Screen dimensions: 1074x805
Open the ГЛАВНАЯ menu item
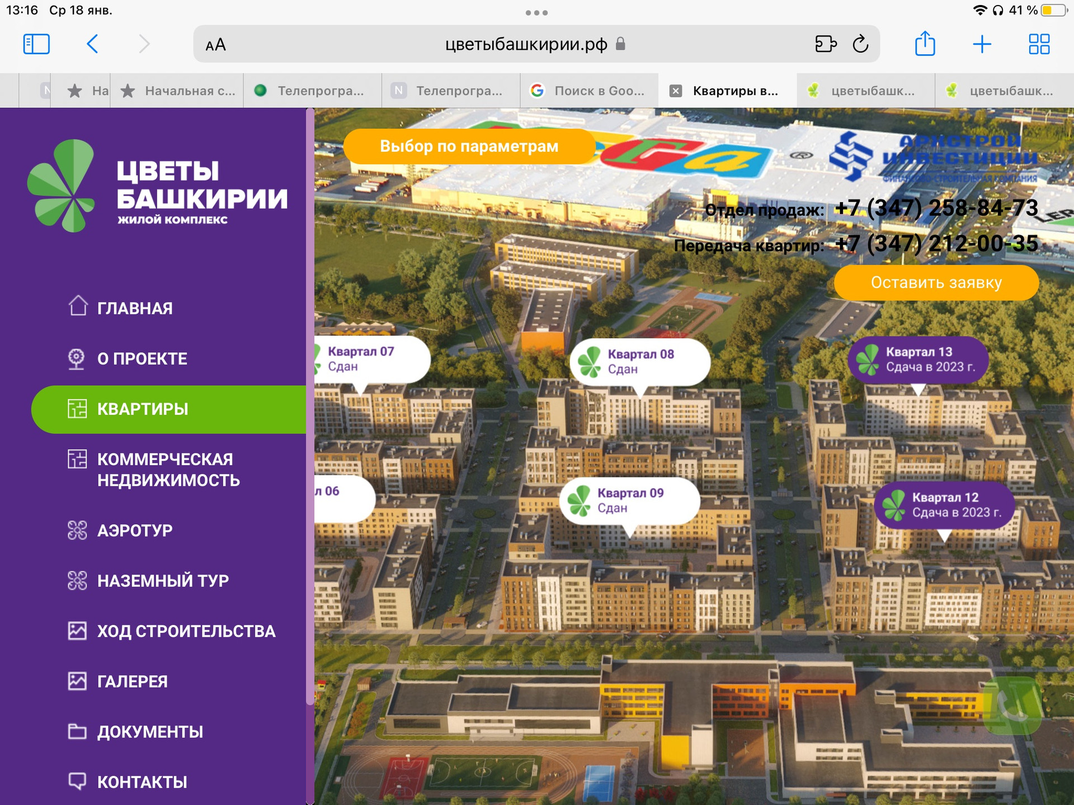click(x=134, y=308)
